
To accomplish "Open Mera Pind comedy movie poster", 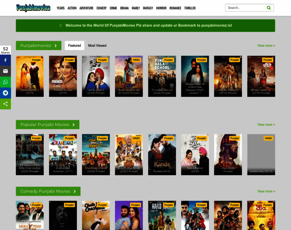I will [30, 215].
